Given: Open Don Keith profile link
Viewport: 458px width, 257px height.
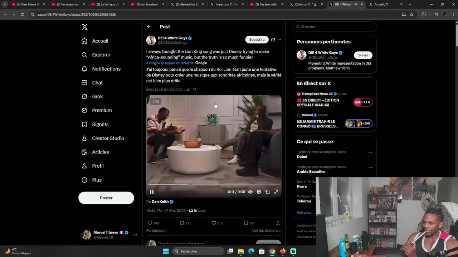Looking at the screenshot, I should (160, 202).
